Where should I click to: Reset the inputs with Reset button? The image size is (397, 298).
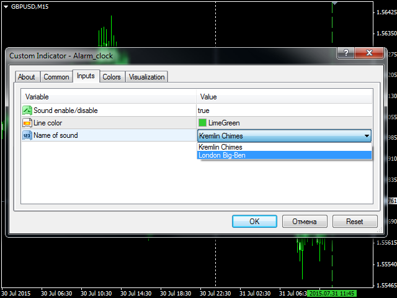[x=354, y=222]
